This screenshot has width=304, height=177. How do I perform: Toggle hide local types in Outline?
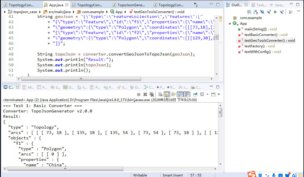point(282,12)
